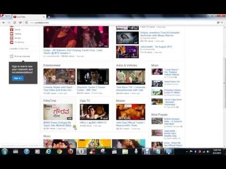Image resolution: width=226 pixels, height=169 pixels.
Task: Click the taskbar clock showing time and date
Action: pos(217,152)
